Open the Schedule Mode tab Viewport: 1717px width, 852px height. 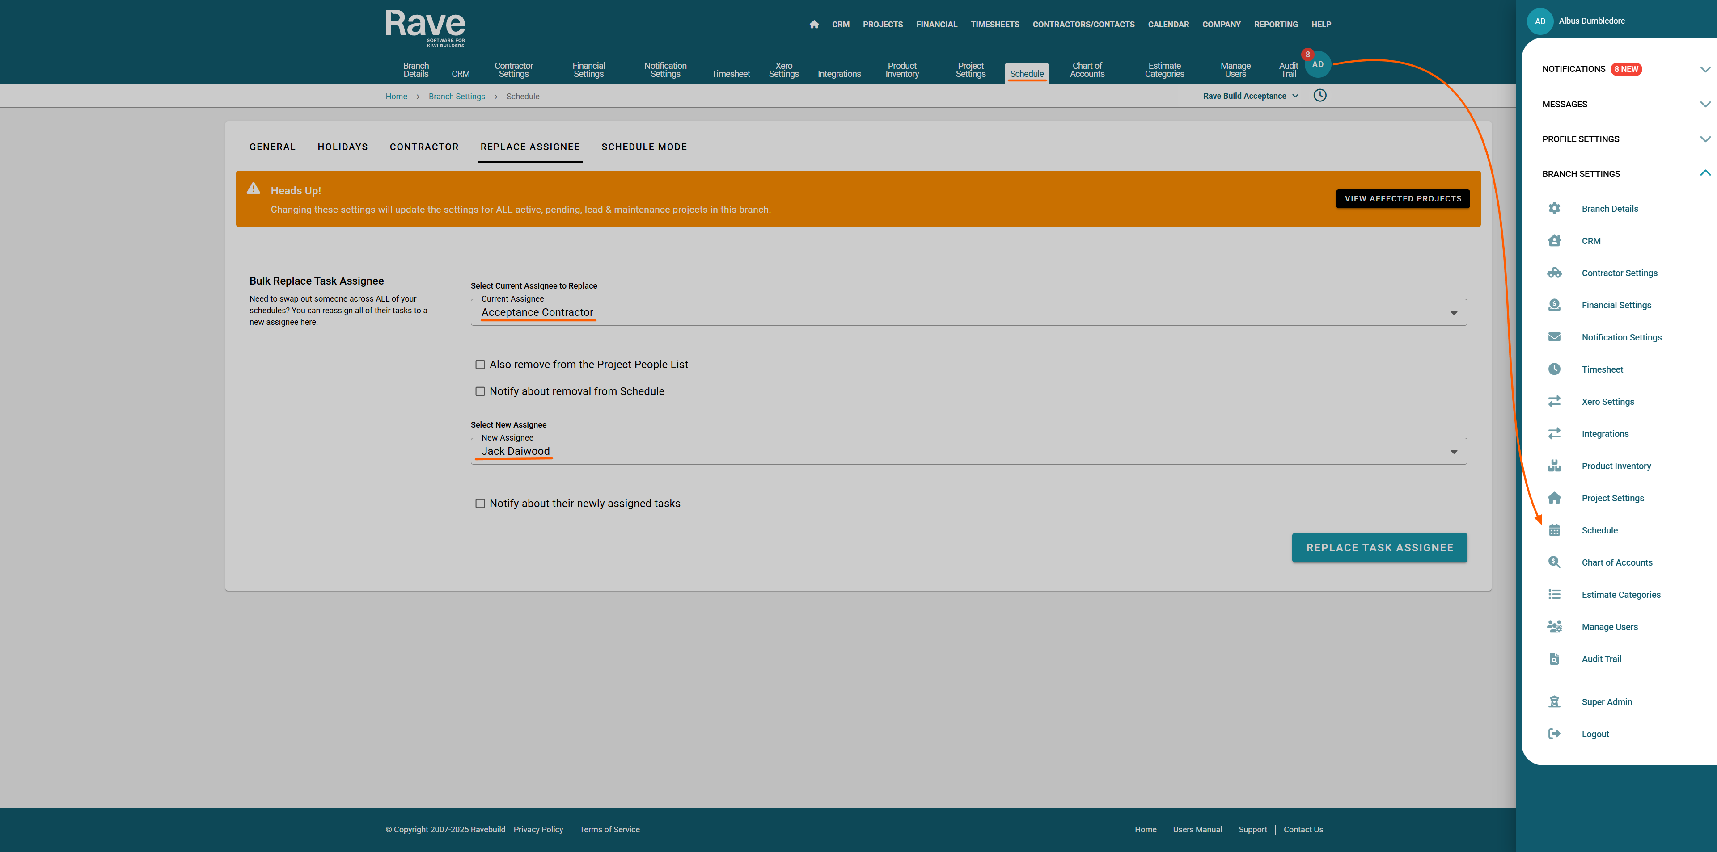[x=644, y=147]
